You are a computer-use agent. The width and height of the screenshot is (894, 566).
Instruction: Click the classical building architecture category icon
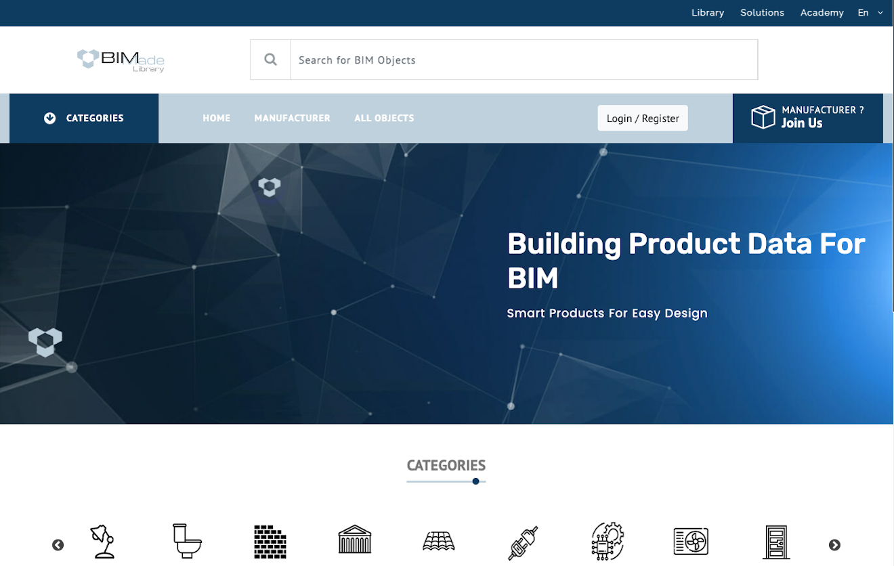click(354, 540)
